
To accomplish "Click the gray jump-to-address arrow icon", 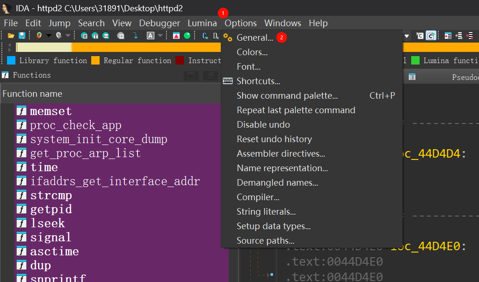I will click(x=121, y=36).
